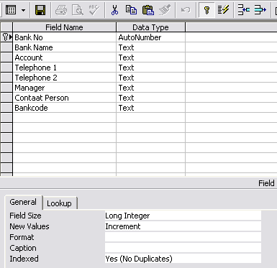The width and height of the screenshot is (277, 268).
Task: Click the Field Size Long Integer box
Action: [183, 216]
